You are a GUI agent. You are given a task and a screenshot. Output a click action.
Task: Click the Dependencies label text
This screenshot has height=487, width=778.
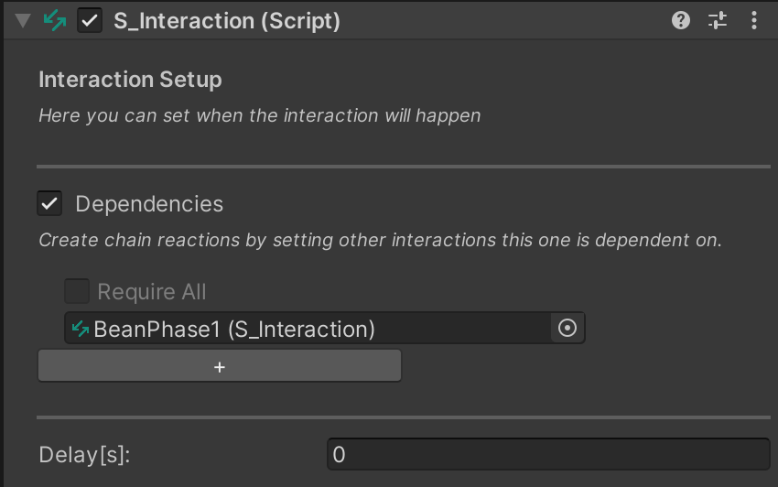pos(149,203)
